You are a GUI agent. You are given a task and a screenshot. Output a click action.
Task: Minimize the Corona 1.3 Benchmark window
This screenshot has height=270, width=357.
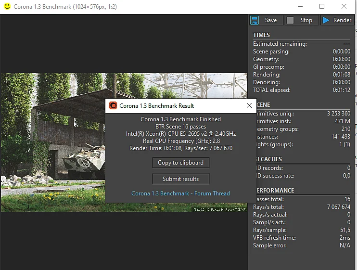tap(300, 6)
